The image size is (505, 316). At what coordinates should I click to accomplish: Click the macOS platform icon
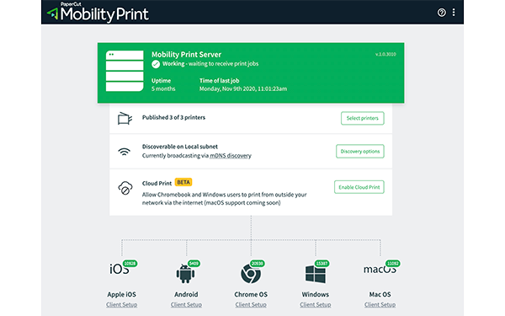[380, 270]
